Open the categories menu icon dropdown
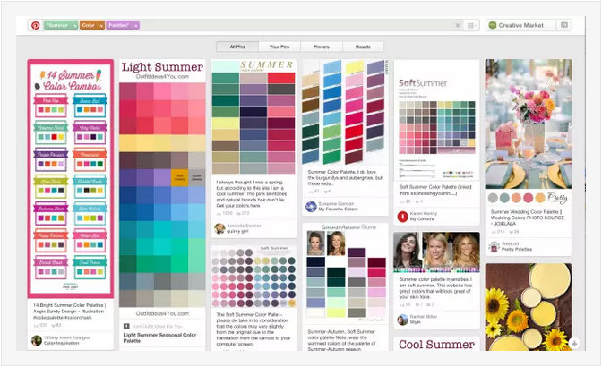 [472, 26]
